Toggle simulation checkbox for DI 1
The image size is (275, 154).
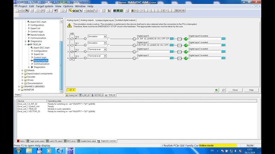[109, 45]
